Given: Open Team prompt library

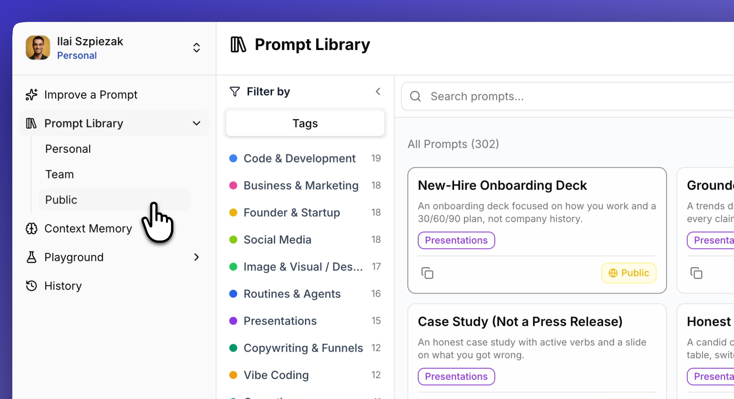Looking at the screenshot, I should 60,174.
